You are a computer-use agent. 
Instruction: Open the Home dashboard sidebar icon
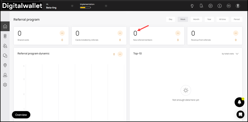tap(5, 26)
